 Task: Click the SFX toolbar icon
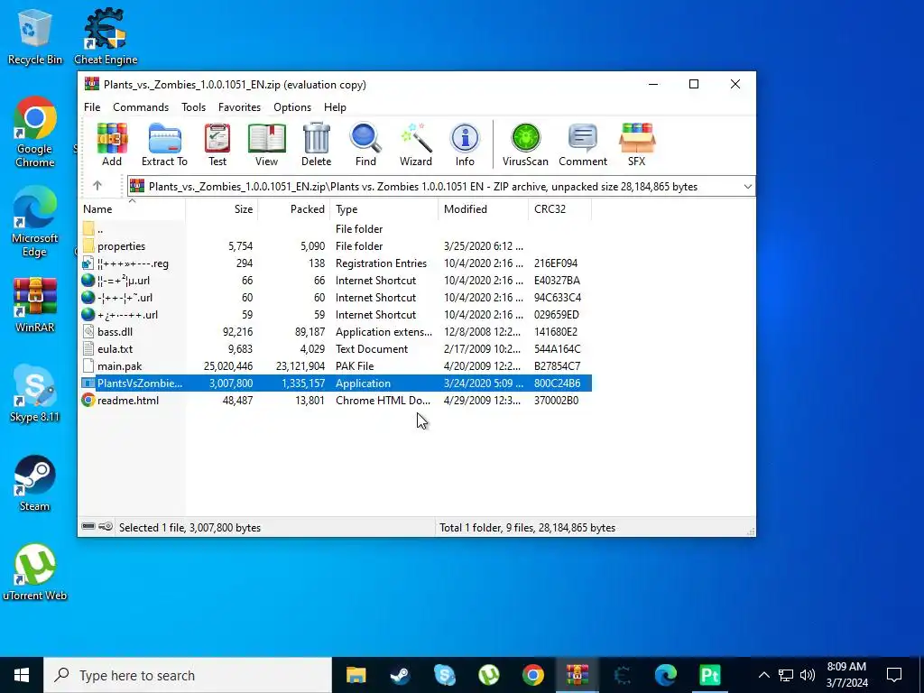636,144
